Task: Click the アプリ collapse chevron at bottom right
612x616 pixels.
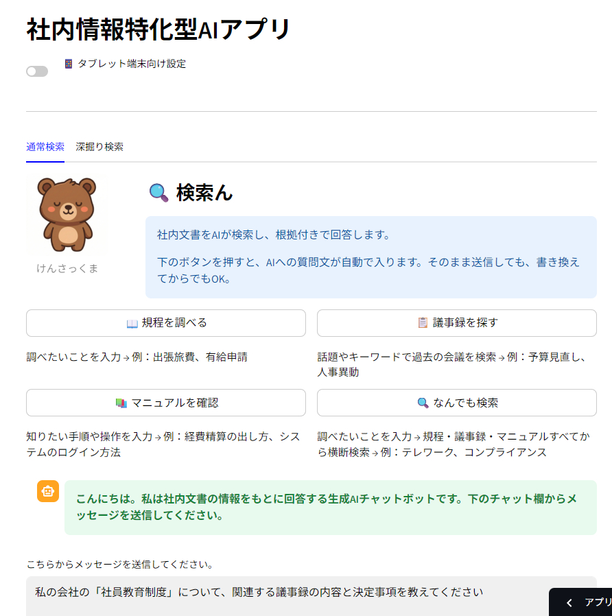Action: point(569,602)
